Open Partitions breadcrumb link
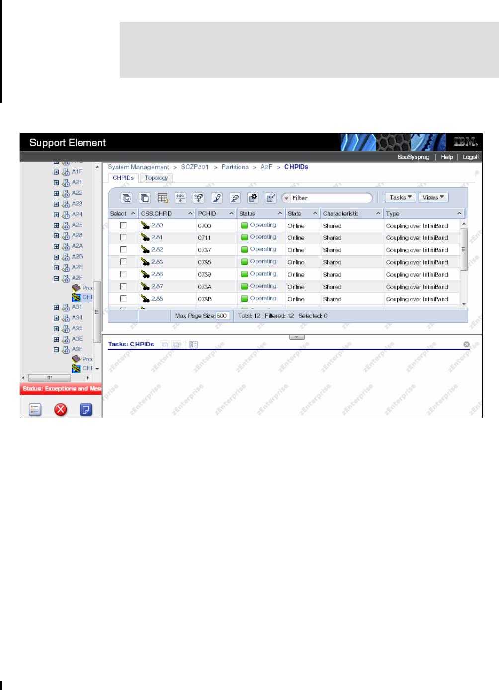The image size is (499, 690). coord(235,167)
